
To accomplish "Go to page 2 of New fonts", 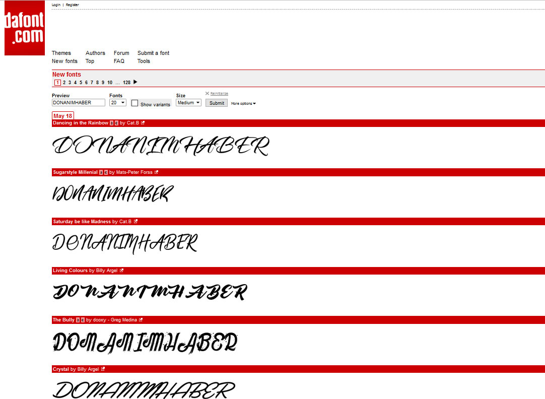I will [x=64, y=83].
